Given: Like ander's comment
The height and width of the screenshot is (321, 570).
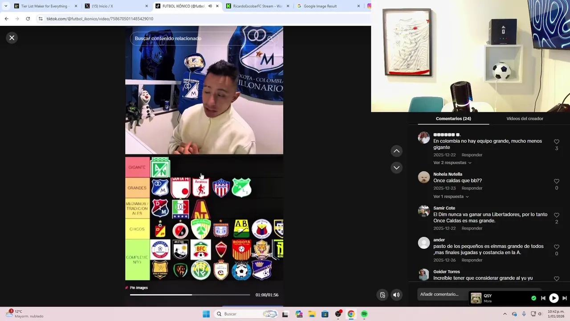Looking at the screenshot, I should (557, 247).
